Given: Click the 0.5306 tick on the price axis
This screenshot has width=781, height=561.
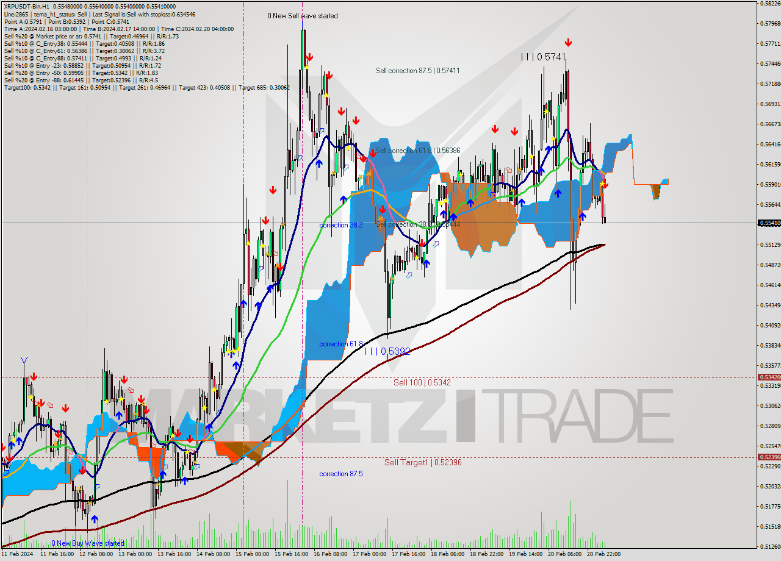Looking at the screenshot, I should (770, 406).
